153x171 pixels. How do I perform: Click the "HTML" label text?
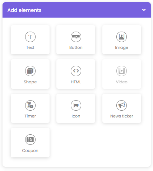click(x=76, y=82)
